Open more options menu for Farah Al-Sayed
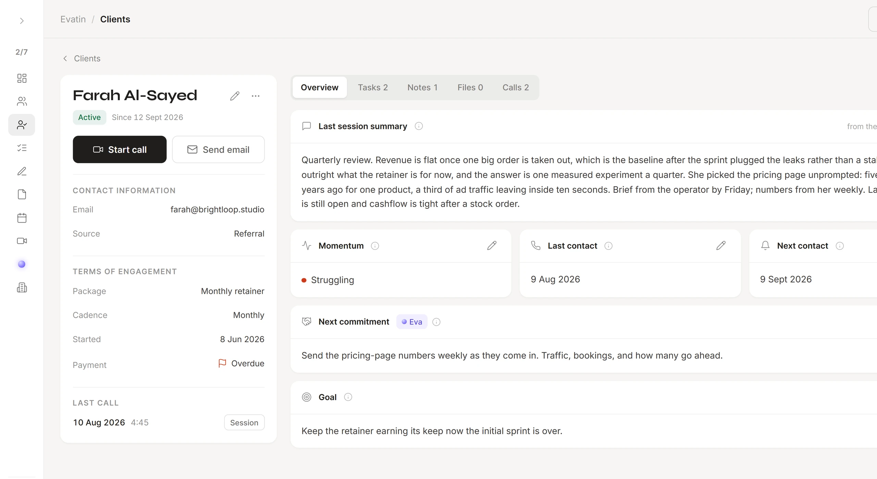 tap(256, 96)
